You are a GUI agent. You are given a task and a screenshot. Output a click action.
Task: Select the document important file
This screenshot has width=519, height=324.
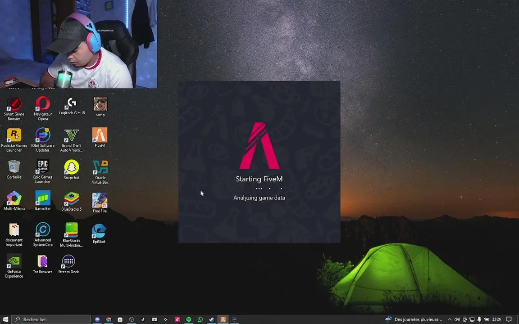(14, 235)
